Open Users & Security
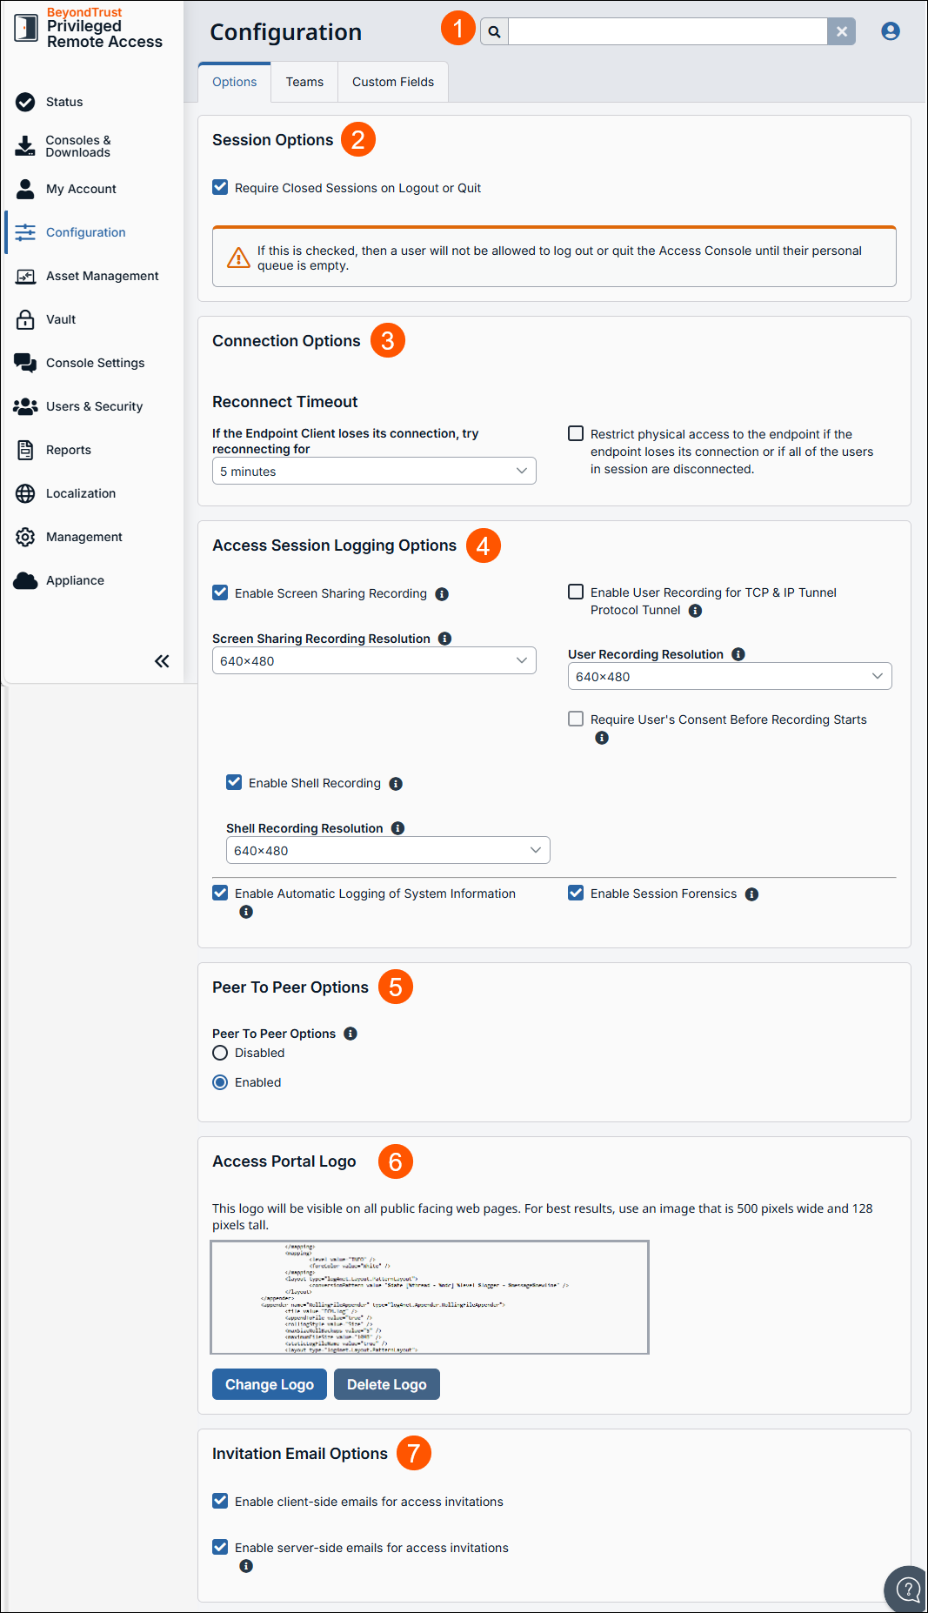Screen dimensions: 928x1613 click(93, 406)
